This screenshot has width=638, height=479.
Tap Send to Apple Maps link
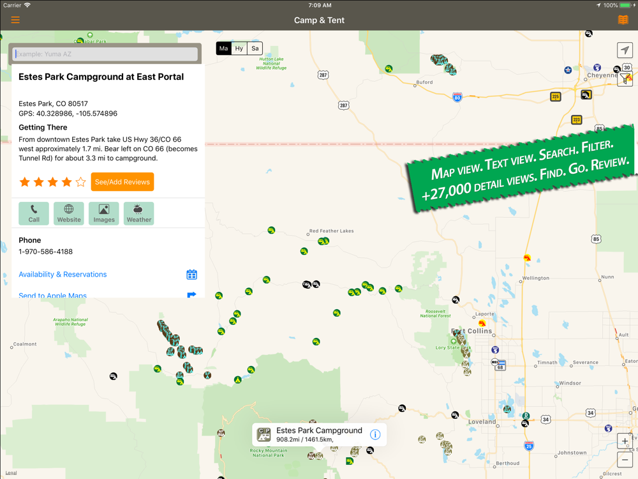pyautogui.click(x=52, y=295)
